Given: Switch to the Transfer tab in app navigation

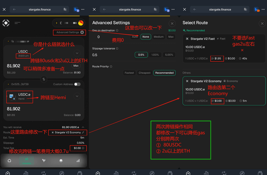Looking at the screenshot, I should pyautogui.click(x=26, y=161).
